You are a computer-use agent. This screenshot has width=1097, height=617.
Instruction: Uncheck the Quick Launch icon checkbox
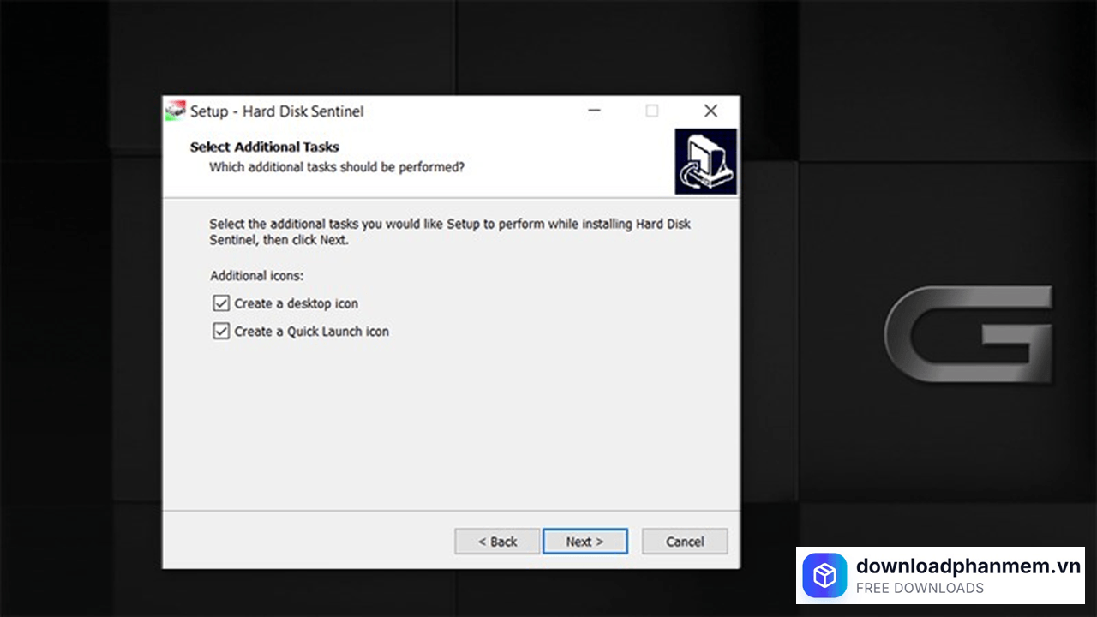[x=221, y=332]
